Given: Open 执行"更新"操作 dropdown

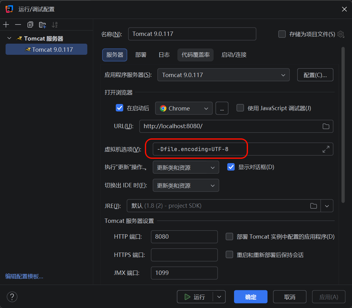Looking at the screenshot, I should pyautogui.click(x=186, y=167).
